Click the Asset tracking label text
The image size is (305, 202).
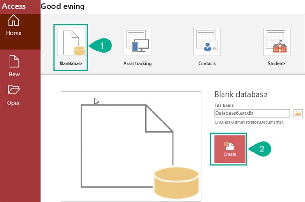(x=137, y=63)
